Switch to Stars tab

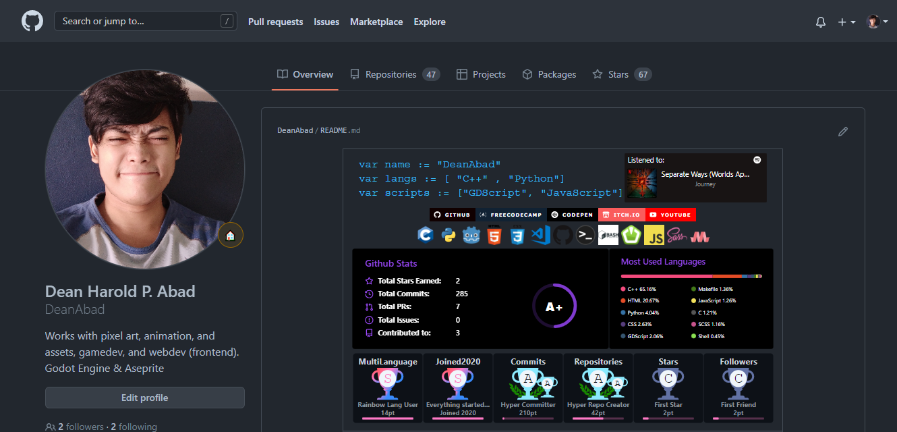pyautogui.click(x=621, y=74)
